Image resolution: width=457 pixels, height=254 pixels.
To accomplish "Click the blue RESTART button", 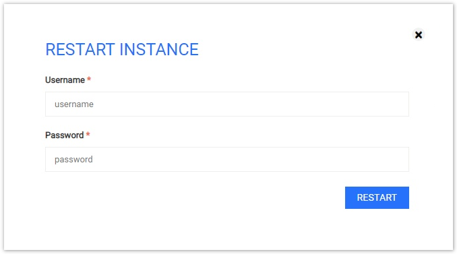I will click(x=377, y=197).
